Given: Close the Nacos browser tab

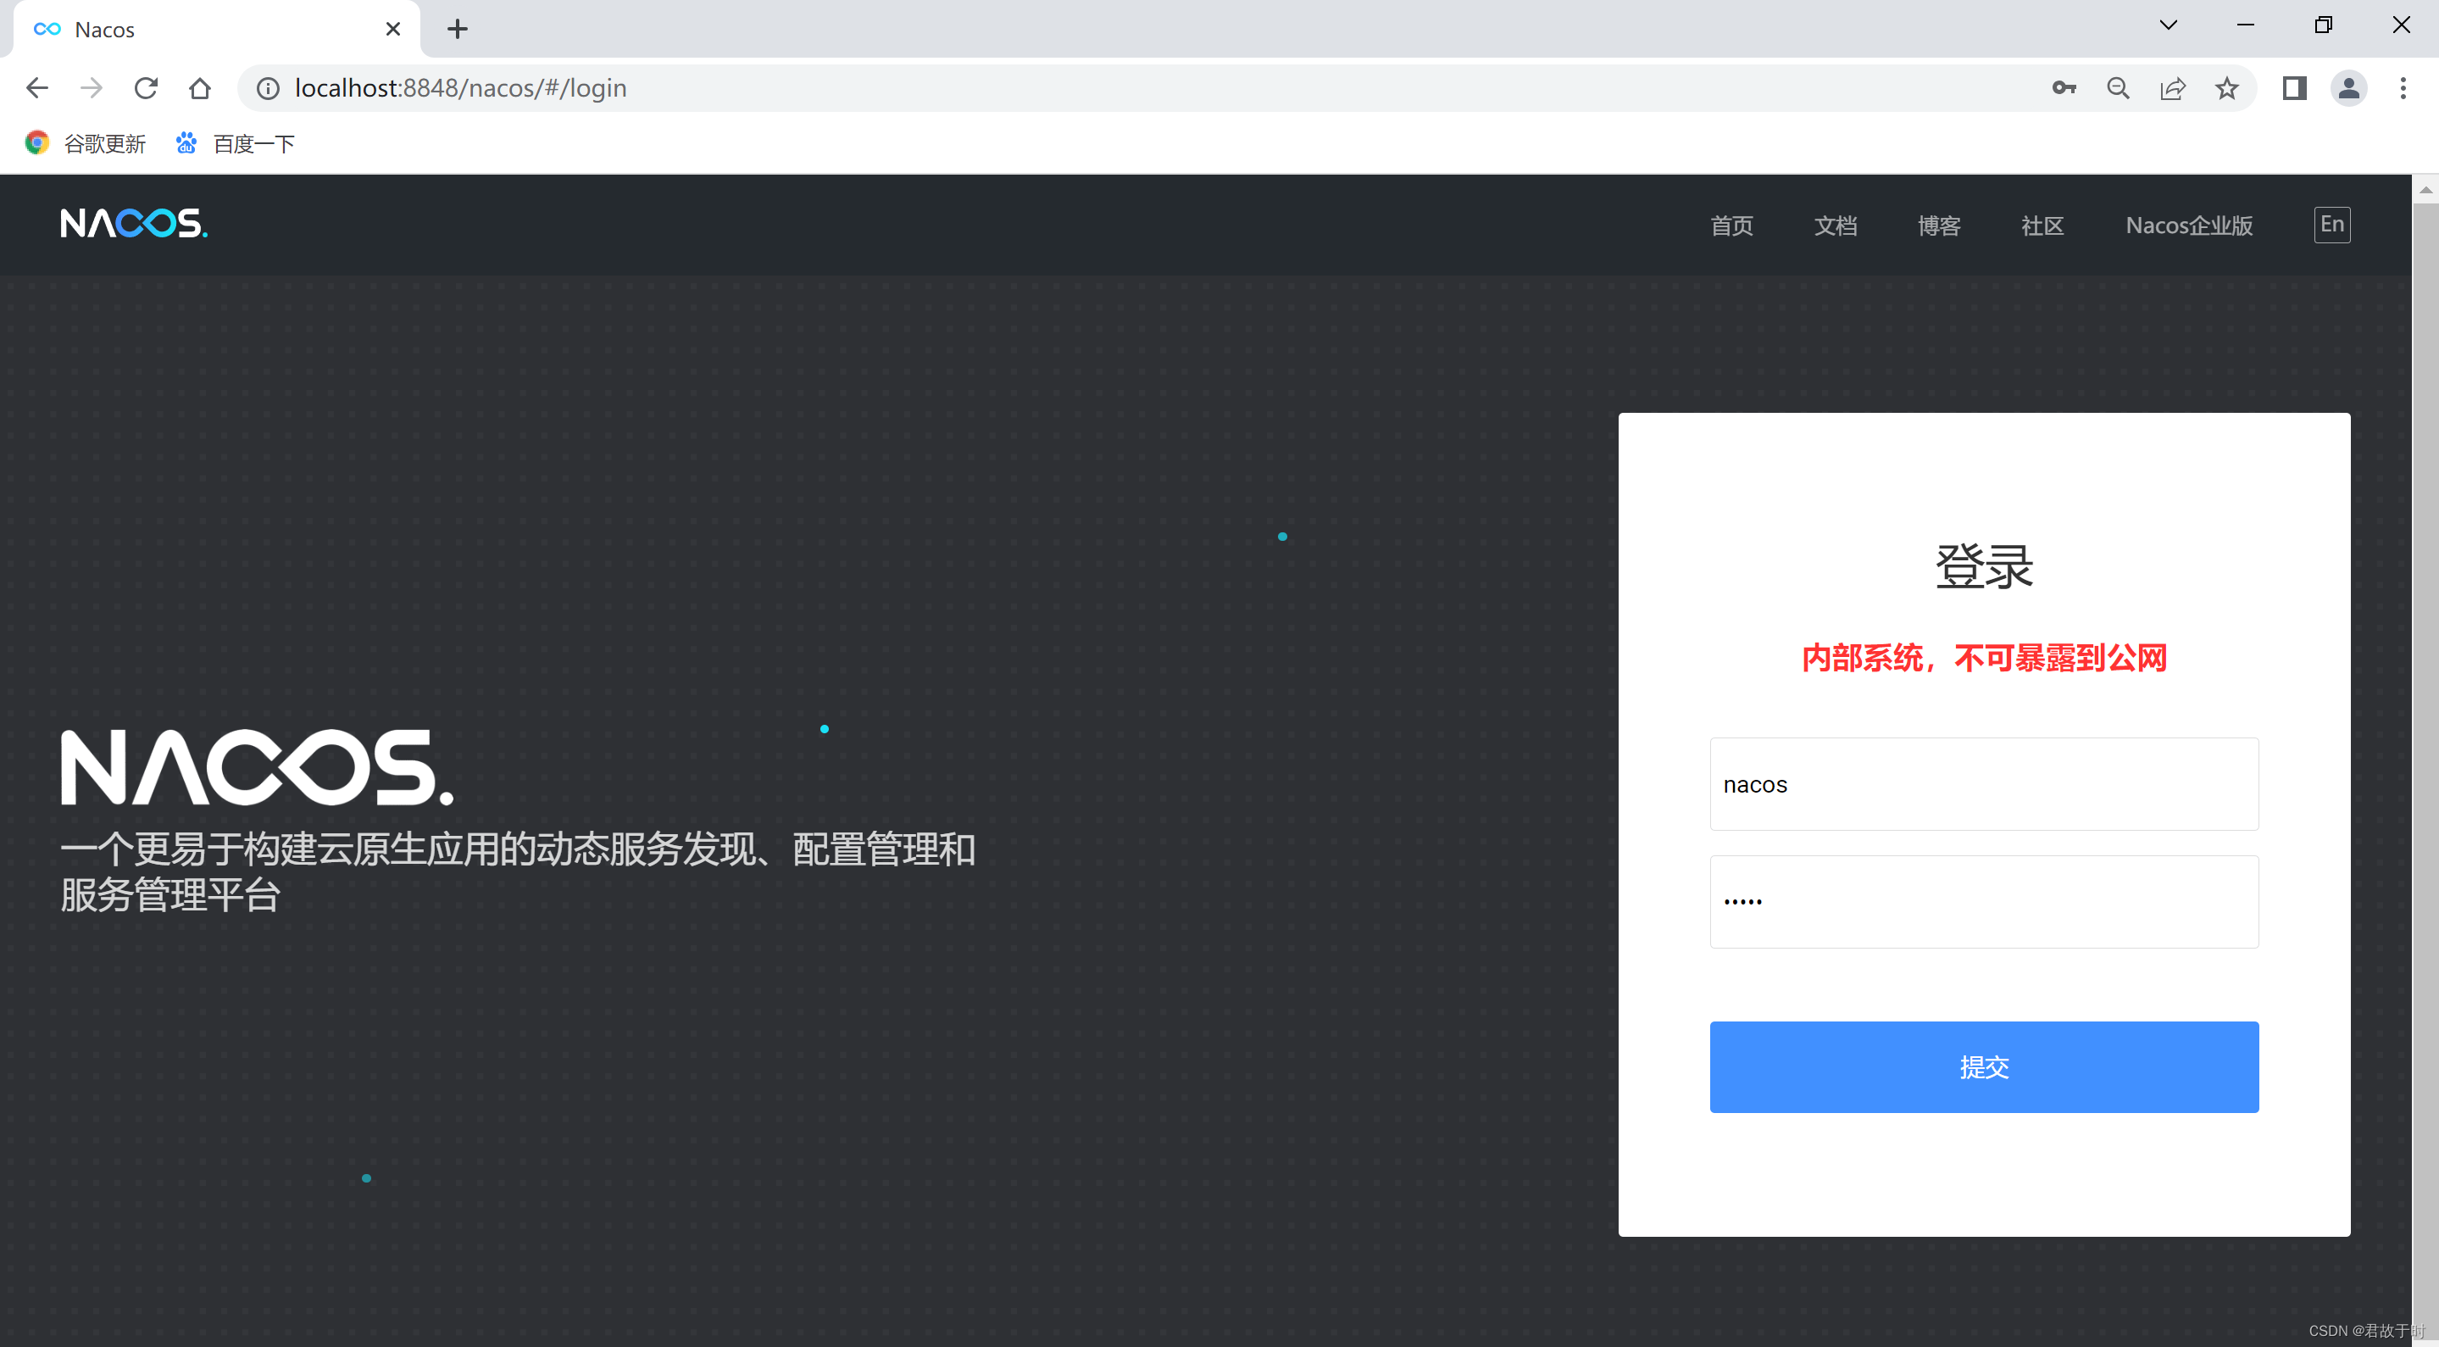Looking at the screenshot, I should click(393, 30).
